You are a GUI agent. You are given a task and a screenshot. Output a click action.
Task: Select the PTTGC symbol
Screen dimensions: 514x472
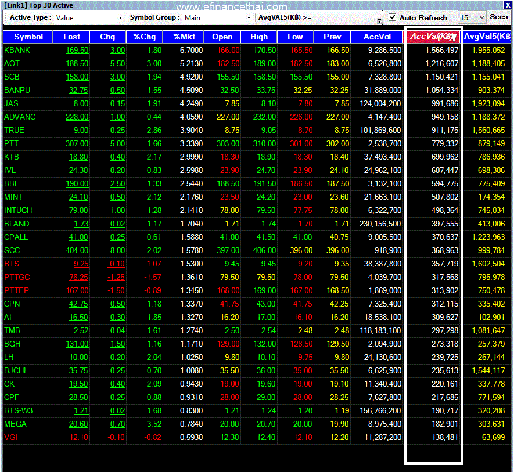coord(17,278)
